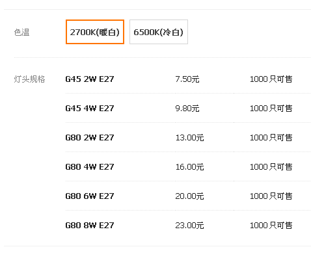Click stock text in G45 4W row
The height and width of the screenshot is (262, 311).
271,109
